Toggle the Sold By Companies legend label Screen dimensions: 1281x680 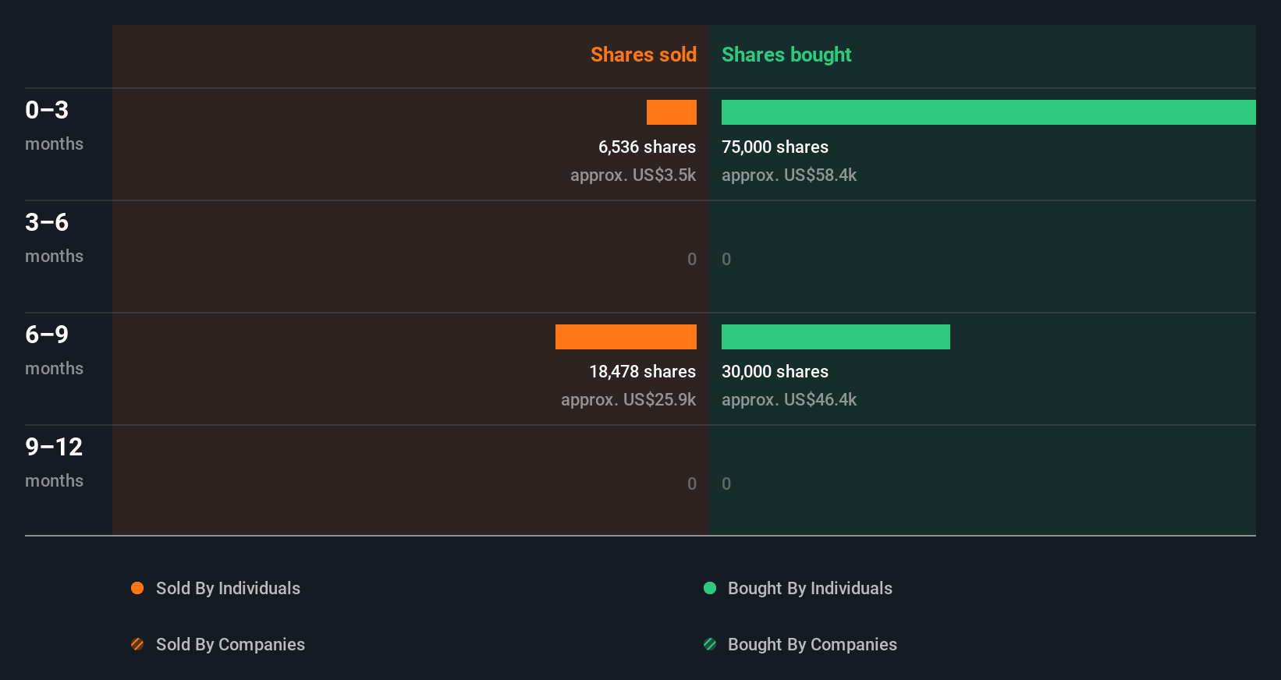(x=230, y=644)
